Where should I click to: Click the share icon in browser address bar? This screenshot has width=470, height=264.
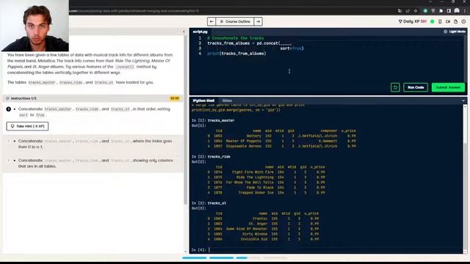(408, 11)
